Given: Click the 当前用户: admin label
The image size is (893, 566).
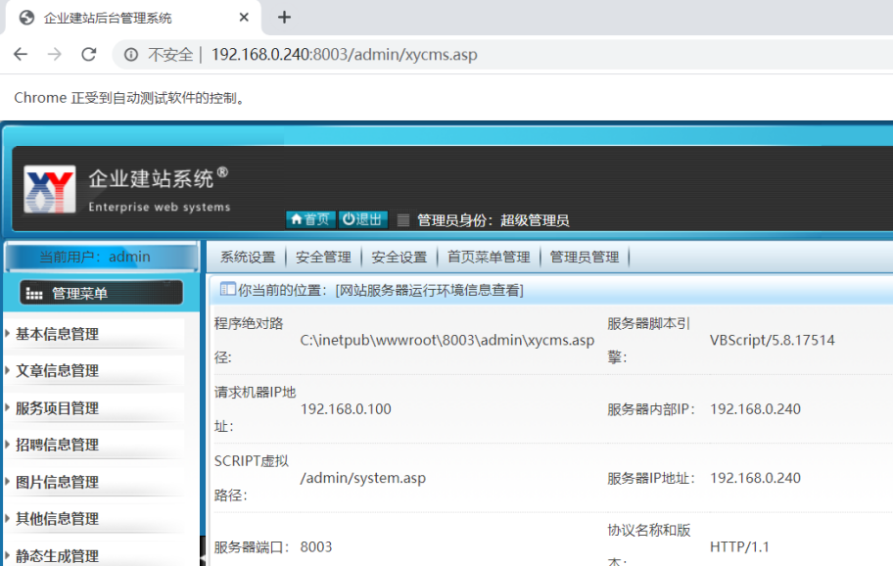Looking at the screenshot, I should (x=95, y=257).
